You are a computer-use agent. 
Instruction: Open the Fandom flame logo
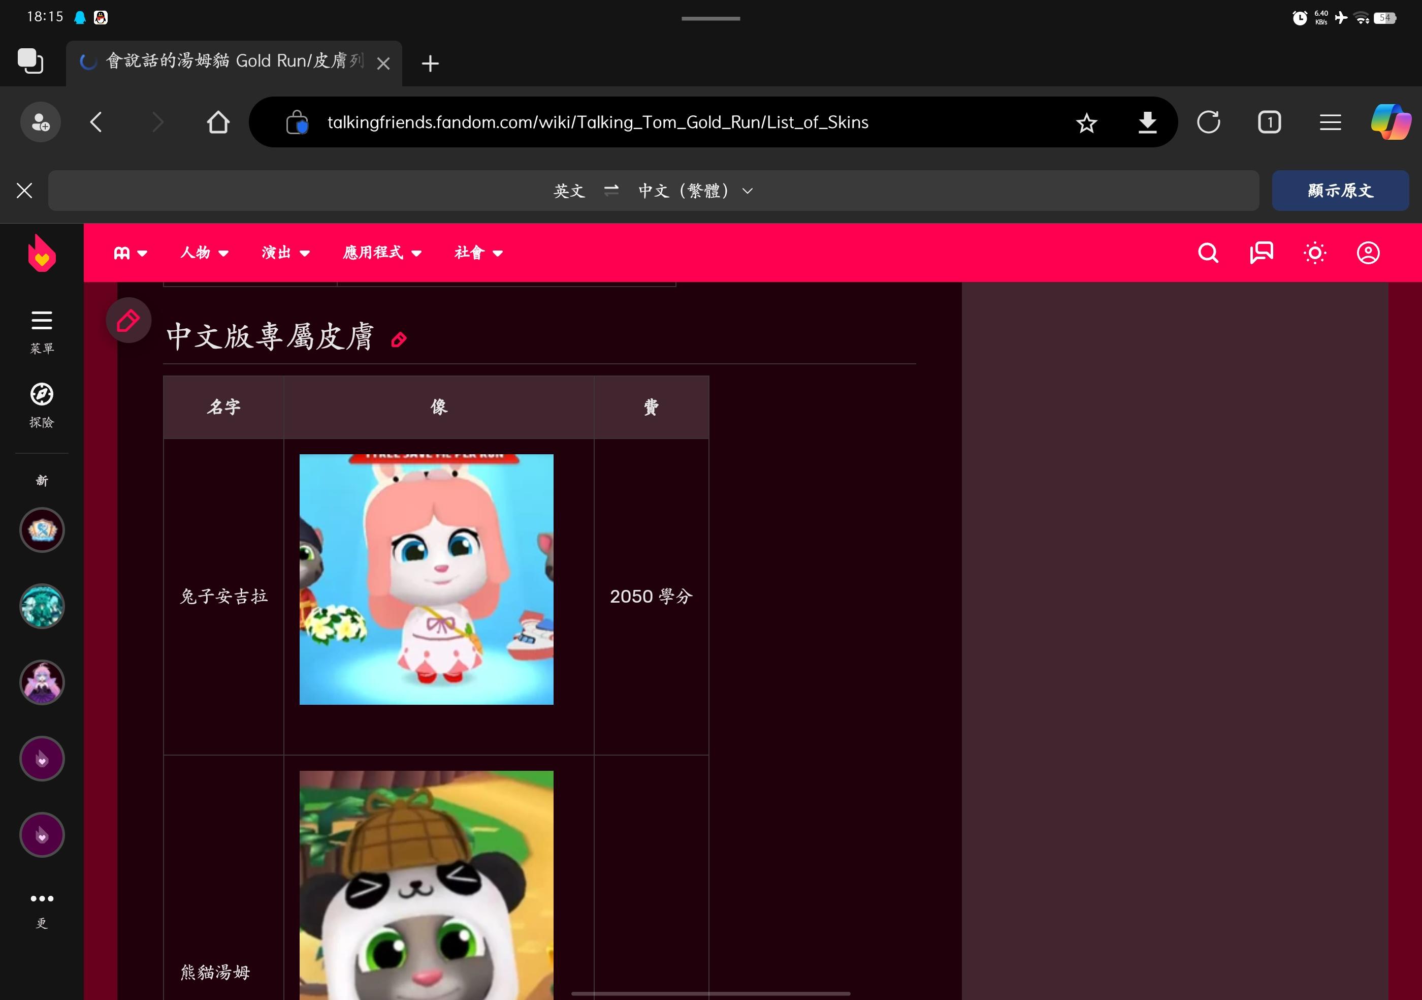42,253
